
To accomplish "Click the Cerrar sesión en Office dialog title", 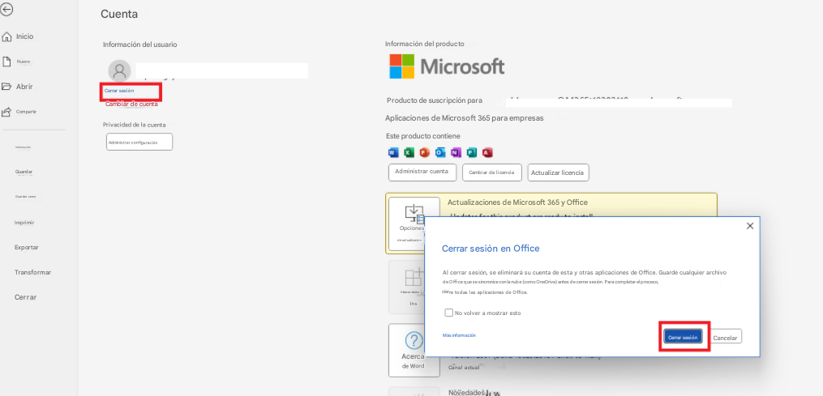I will pos(491,248).
